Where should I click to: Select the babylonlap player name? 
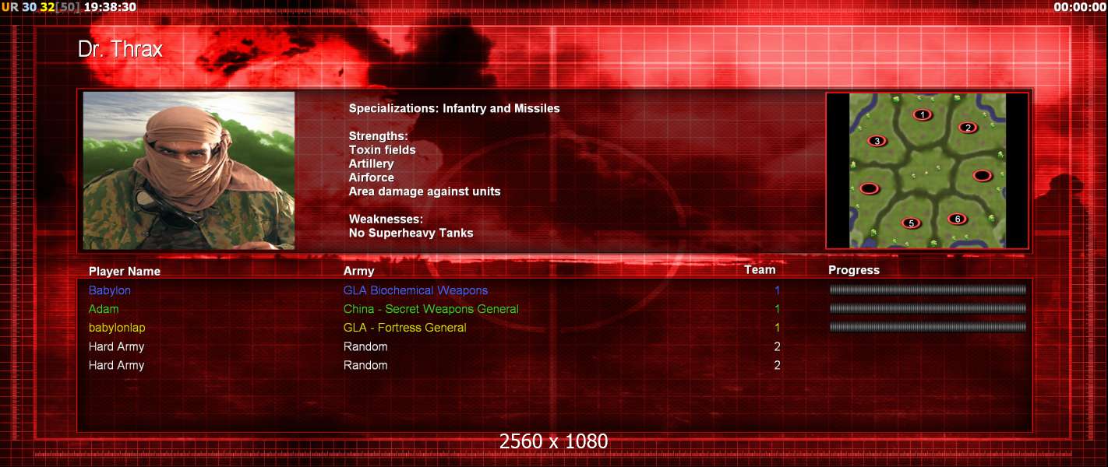click(117, 328)
